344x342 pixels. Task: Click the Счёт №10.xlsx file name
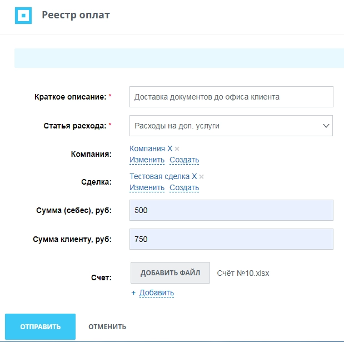(x=243, y=273)
